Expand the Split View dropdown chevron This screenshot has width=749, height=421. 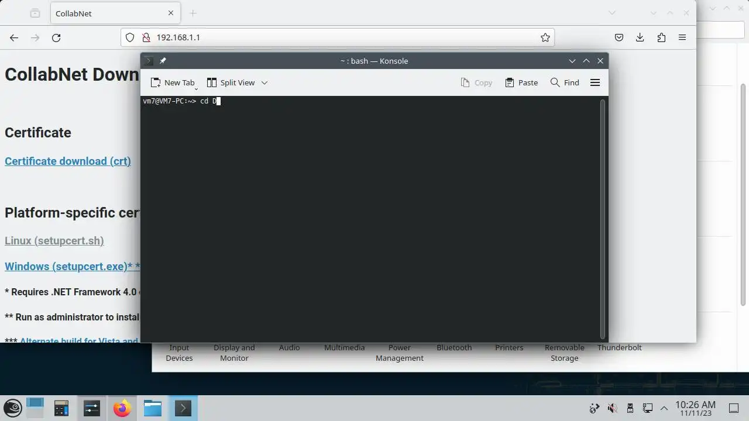point(264,82)
